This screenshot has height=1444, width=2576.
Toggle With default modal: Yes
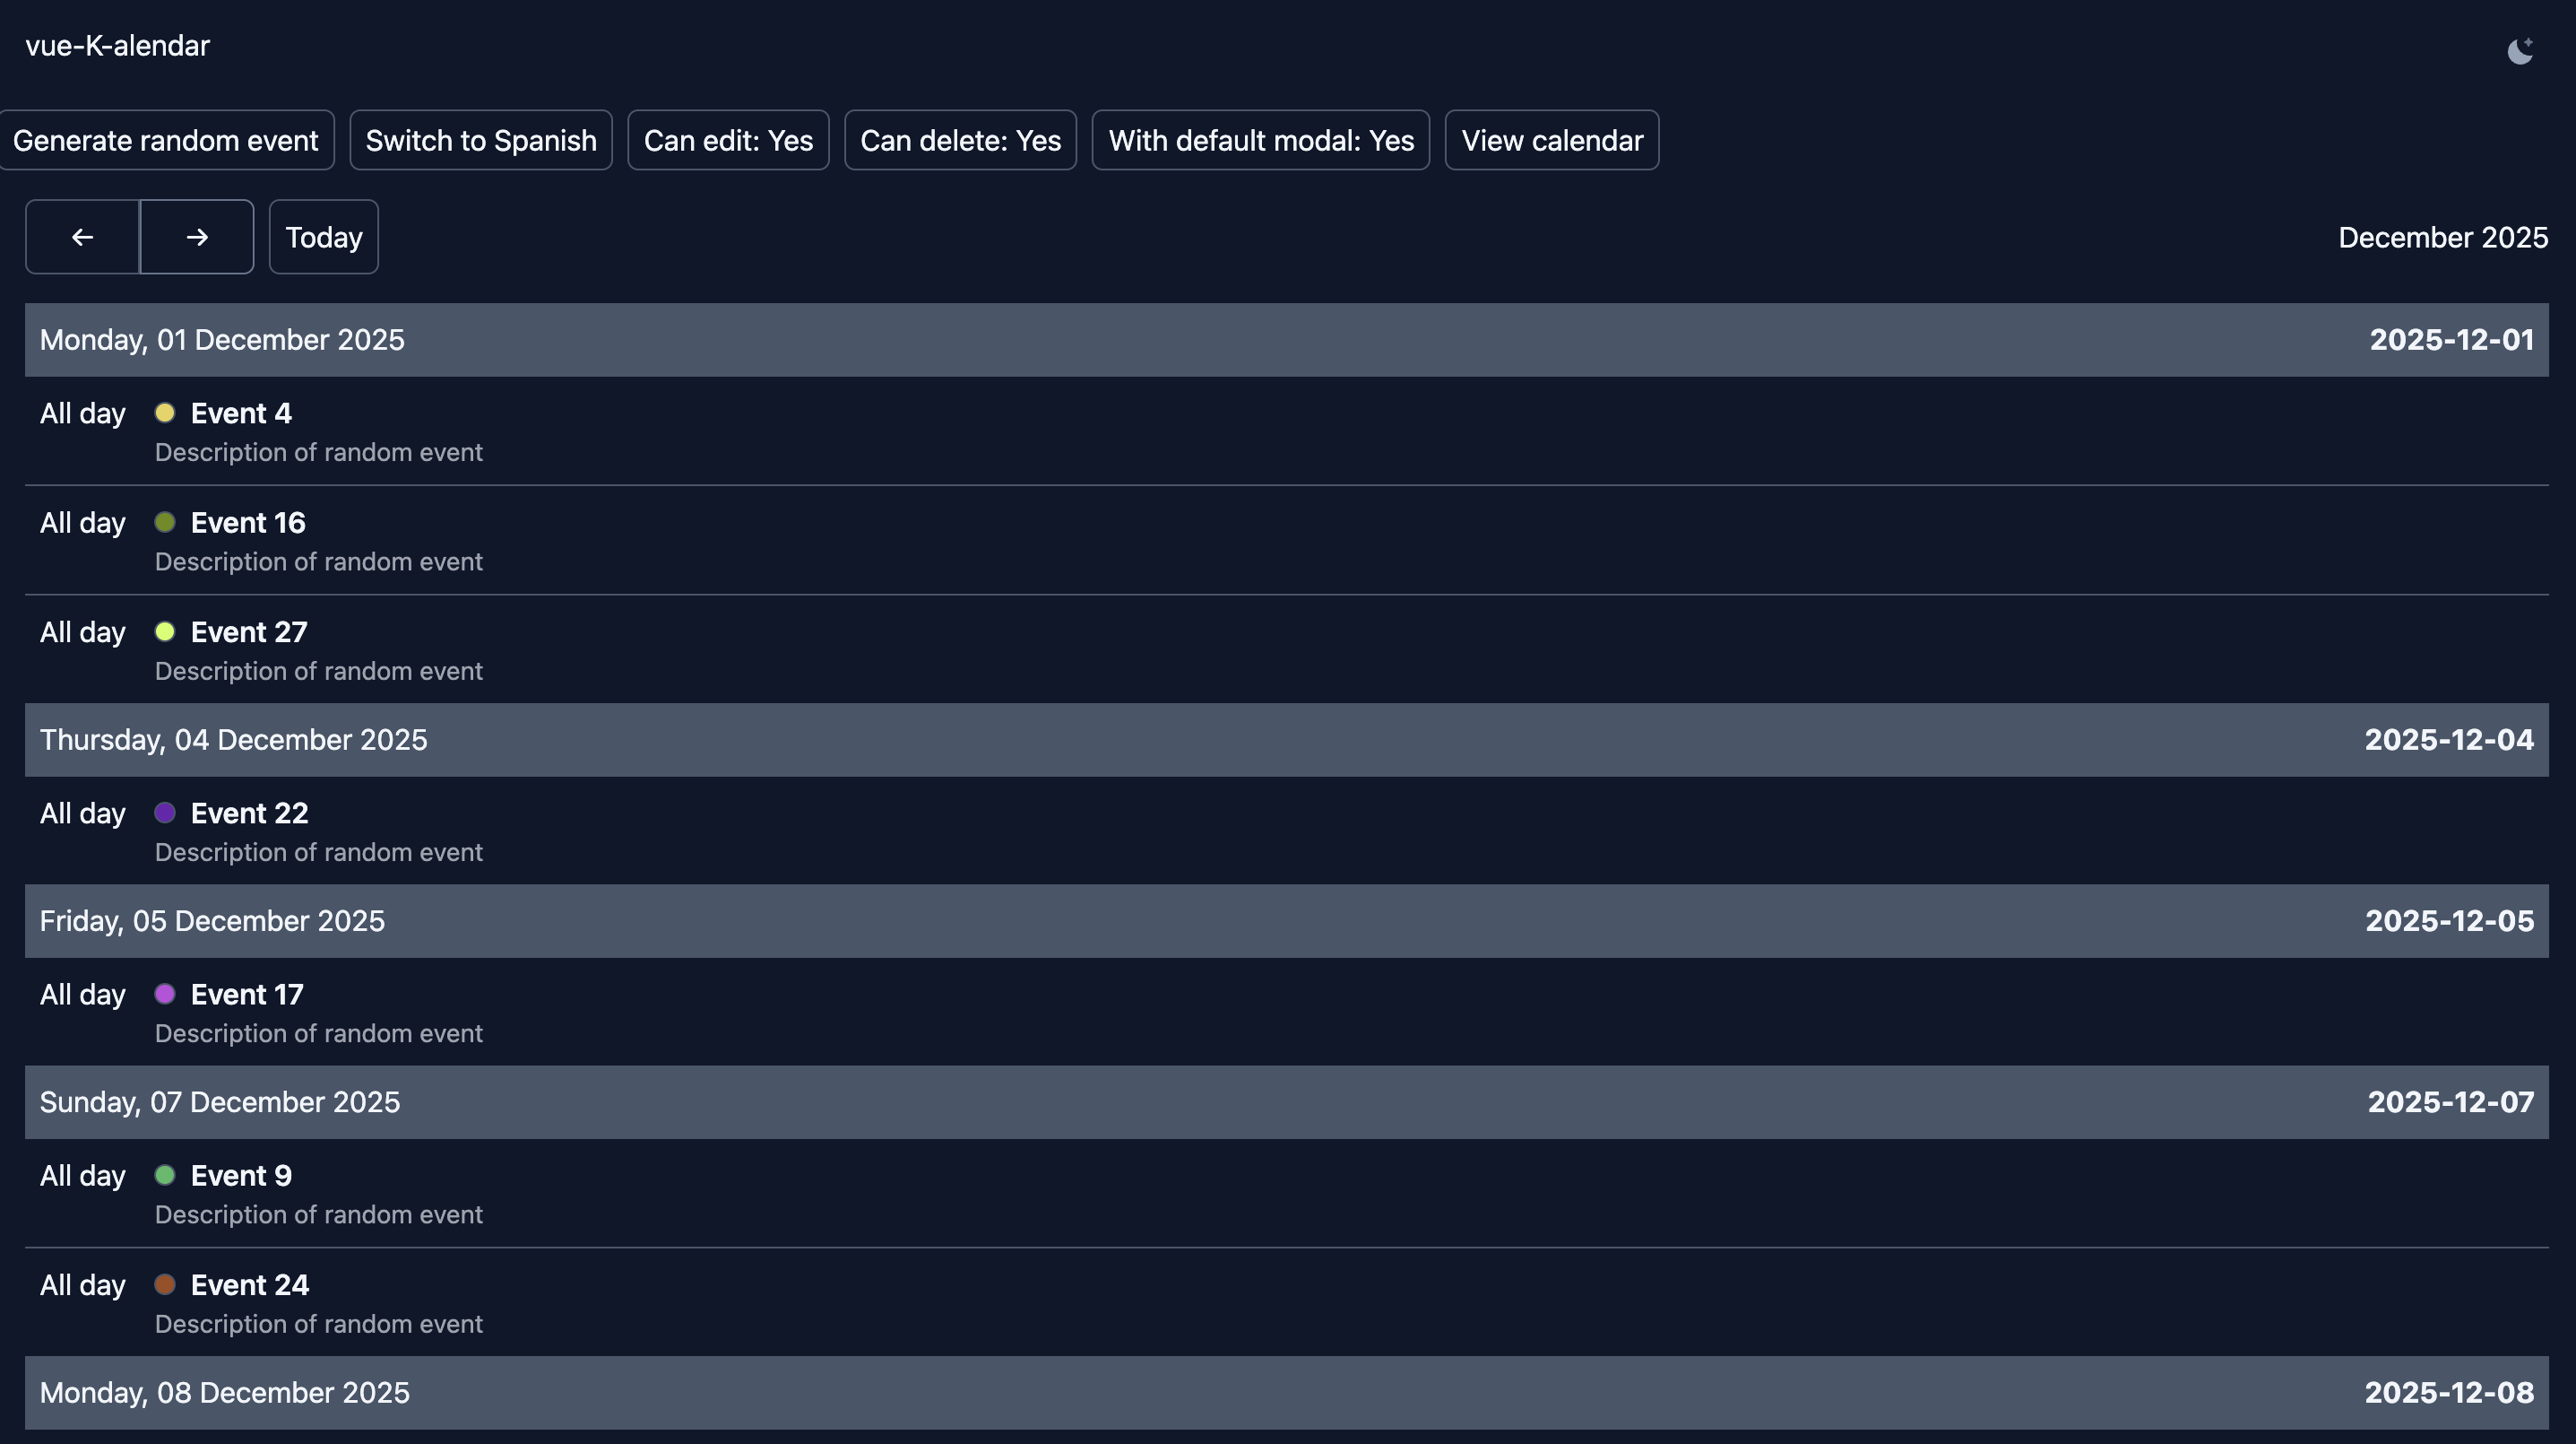1260,140
